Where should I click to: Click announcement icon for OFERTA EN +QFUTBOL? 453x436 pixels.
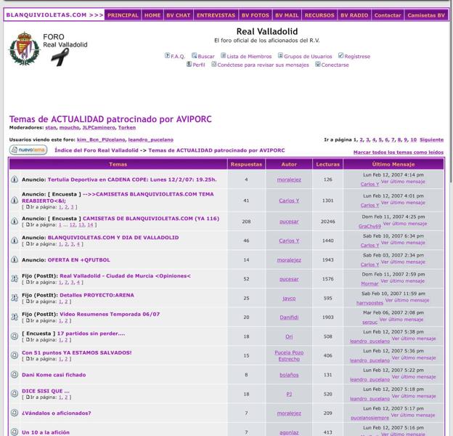point(15,259)
